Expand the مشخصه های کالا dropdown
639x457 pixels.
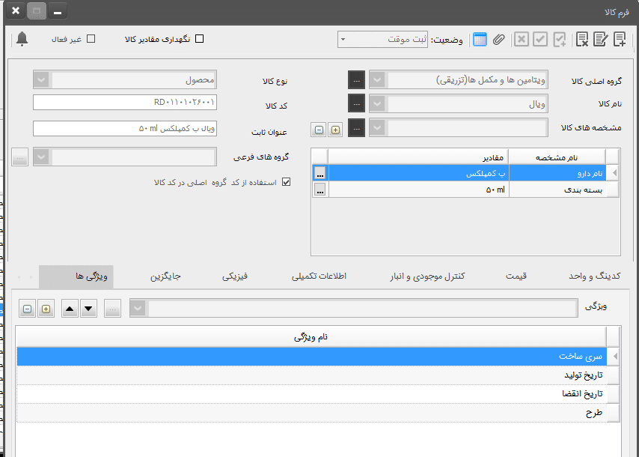377,128
